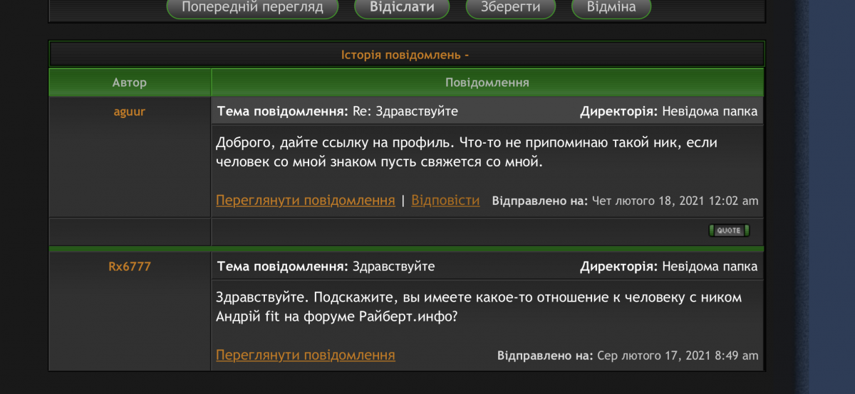The height and width of the screenshot is (394, 855).
Task: Click Rx6777's message text starting Здравствуйте. Подскажите
Action: coord(479,307)
